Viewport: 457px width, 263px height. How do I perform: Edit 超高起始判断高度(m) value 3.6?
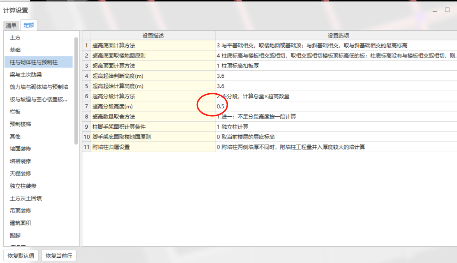pos(336,76)
